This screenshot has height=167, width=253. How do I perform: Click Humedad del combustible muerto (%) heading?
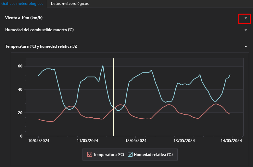click(39, 30)
